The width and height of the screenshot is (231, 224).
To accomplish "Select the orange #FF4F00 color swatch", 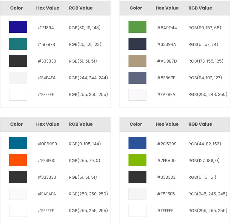I will click(18, 160).
